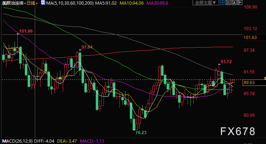
Task: Click the MA(5,10,30,60,100,200) parameters label
Action: [x=70, y=3]
